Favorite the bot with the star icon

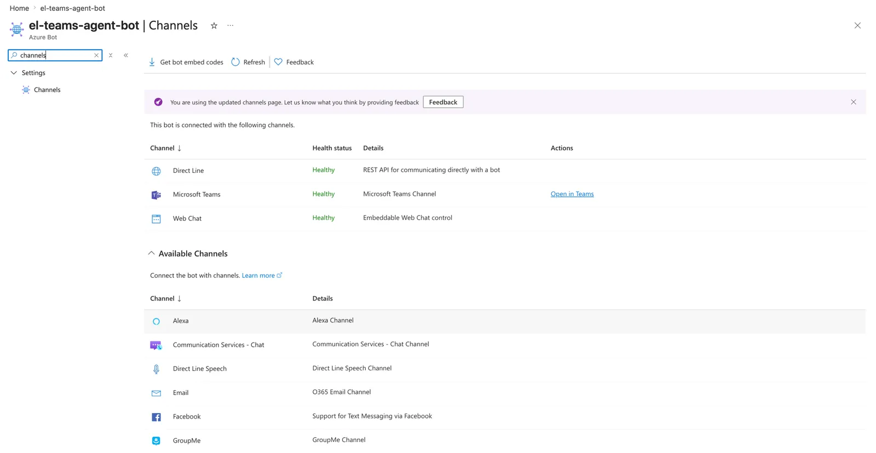(214, 26)
